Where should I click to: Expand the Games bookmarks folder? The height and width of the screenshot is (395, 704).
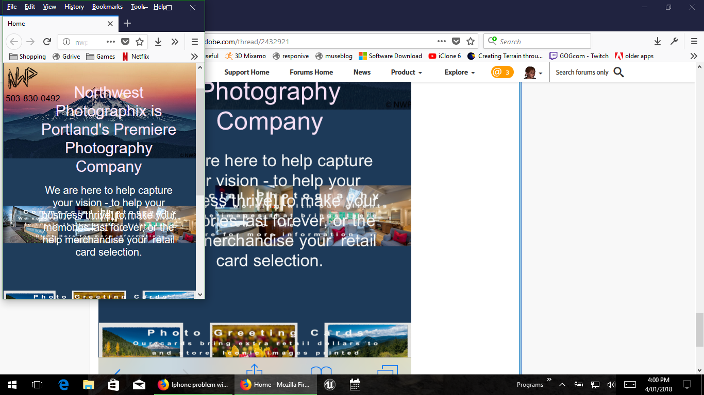coord(100,57)
